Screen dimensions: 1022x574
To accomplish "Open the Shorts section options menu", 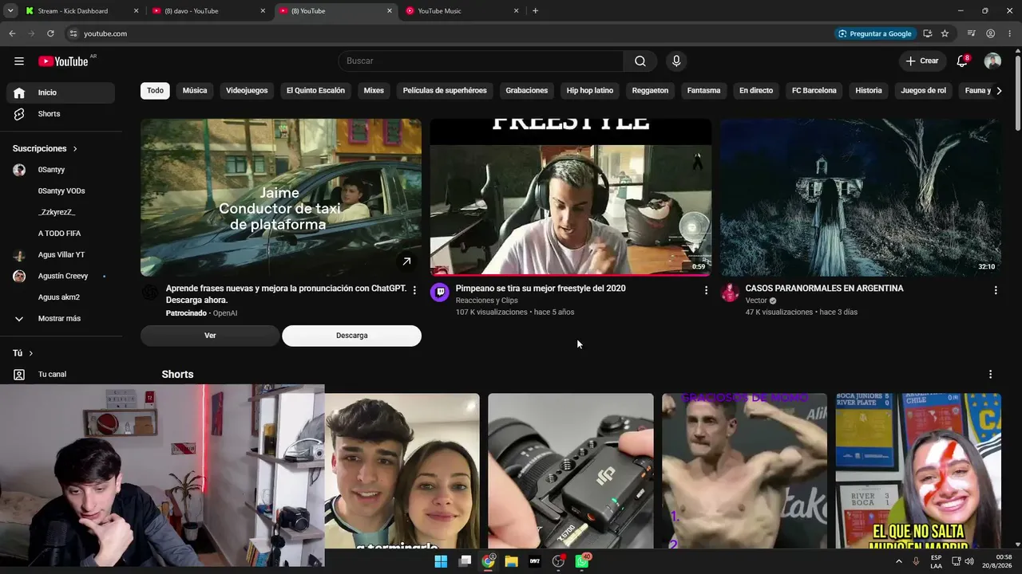I will click(x=991, y=375).
